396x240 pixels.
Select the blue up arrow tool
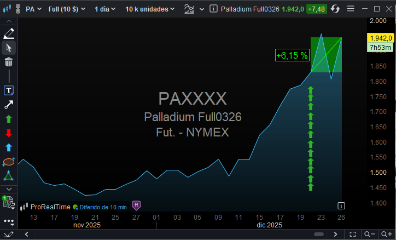(x=9, y=147)
